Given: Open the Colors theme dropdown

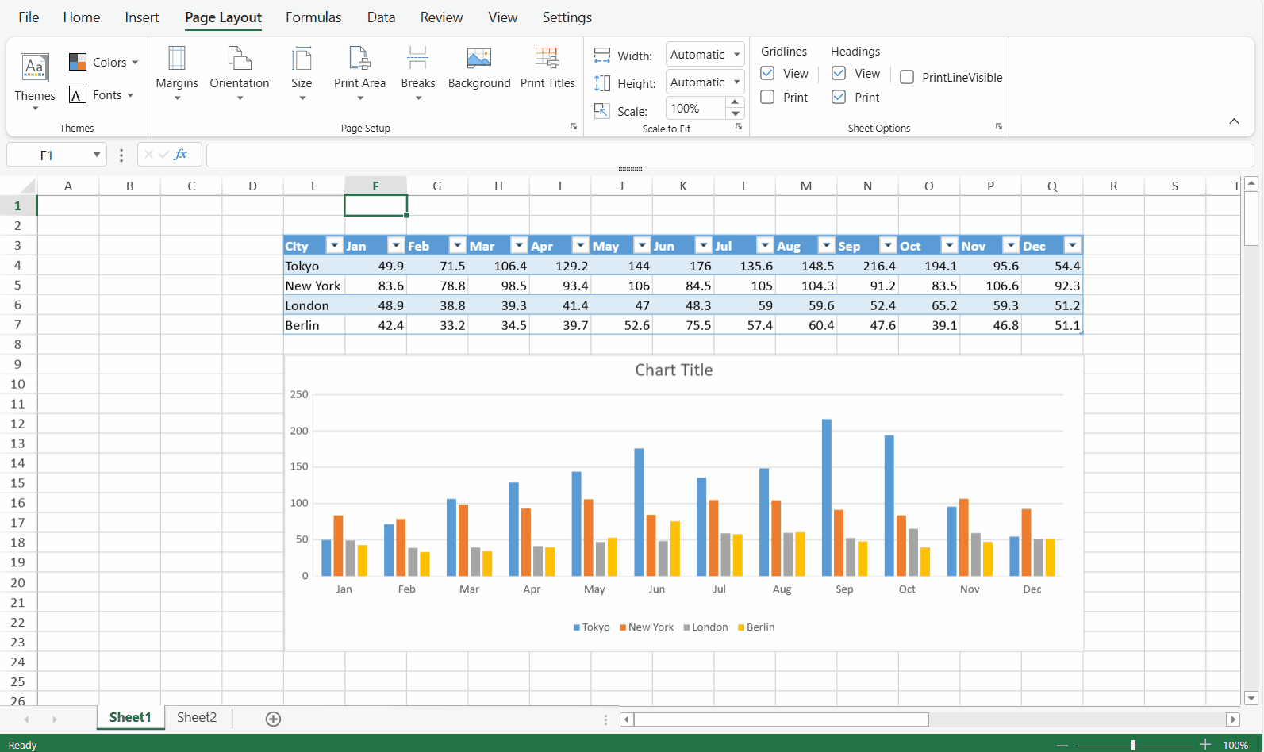Looking at the screenshot, I should pyautogui.click(x=104, y=63).
